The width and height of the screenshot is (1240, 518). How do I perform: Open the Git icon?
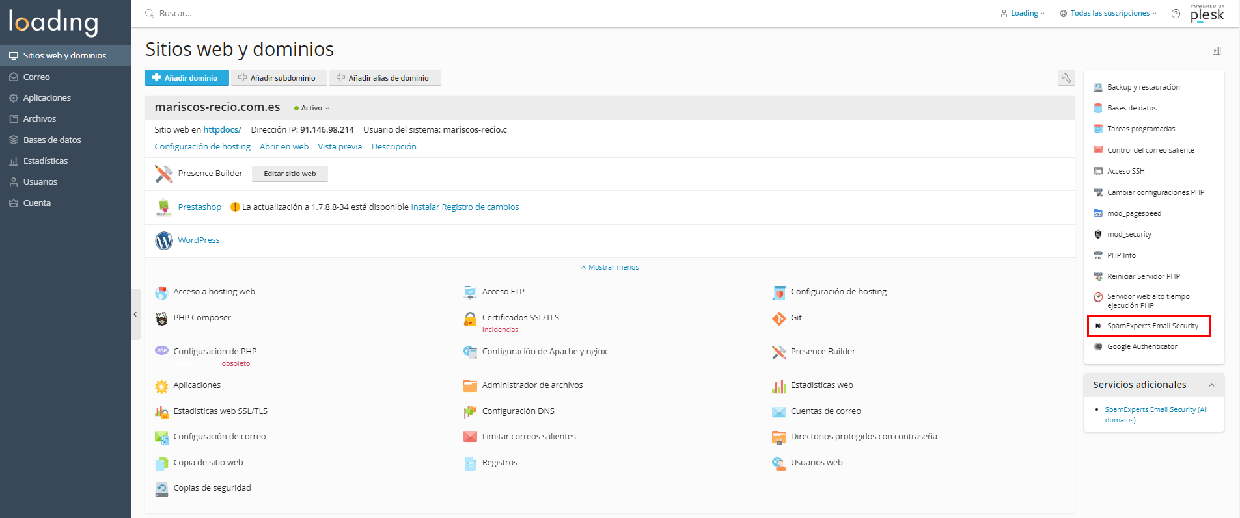click(x=778, y=318)
